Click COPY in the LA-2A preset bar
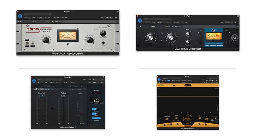This screenshot has width=255, height=140. 57,22
